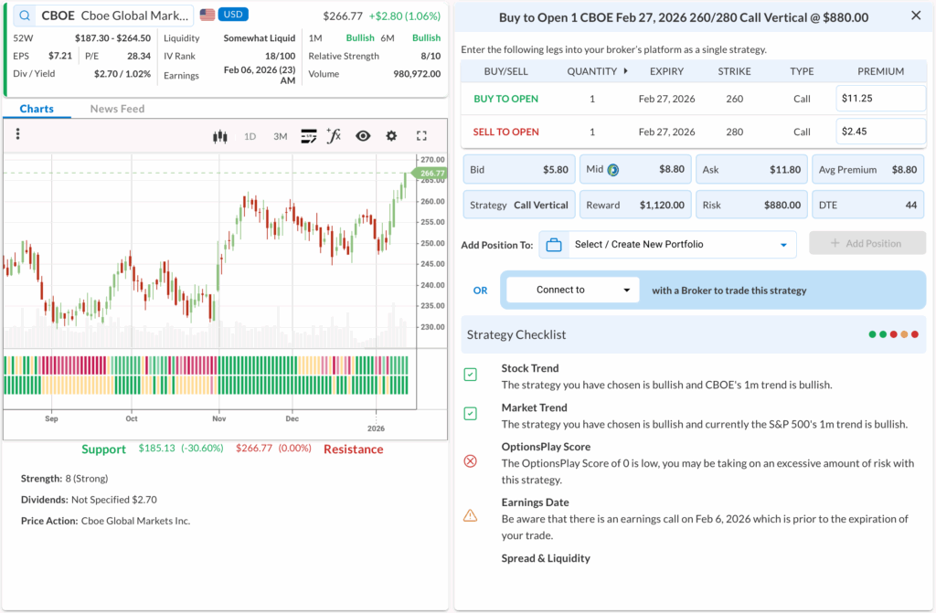Open the fx indicators icon

[335, 136]
